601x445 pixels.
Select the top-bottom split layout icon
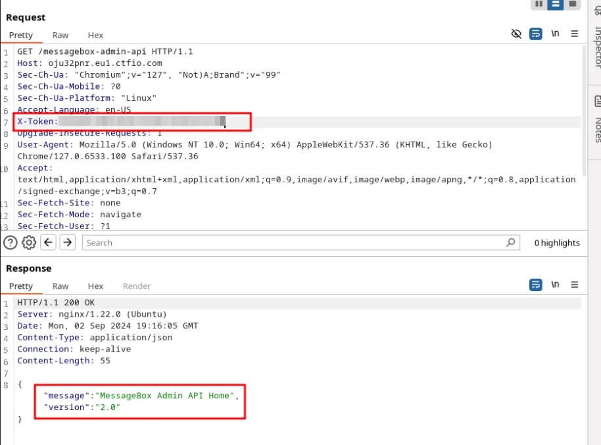(x=556, y=4)
